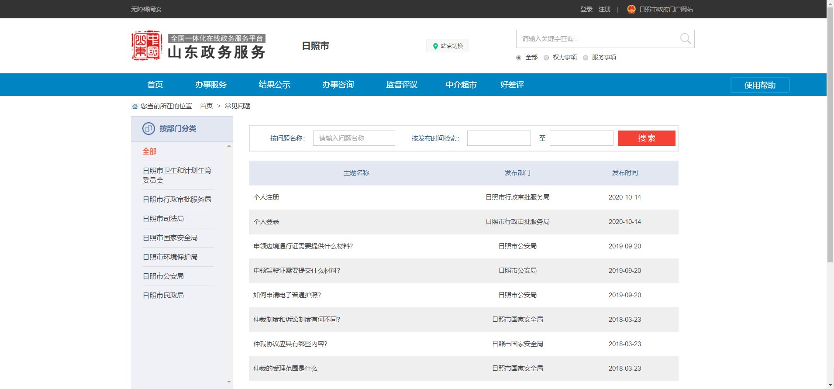Click the national emblem icon at top

tap(631, 9)
